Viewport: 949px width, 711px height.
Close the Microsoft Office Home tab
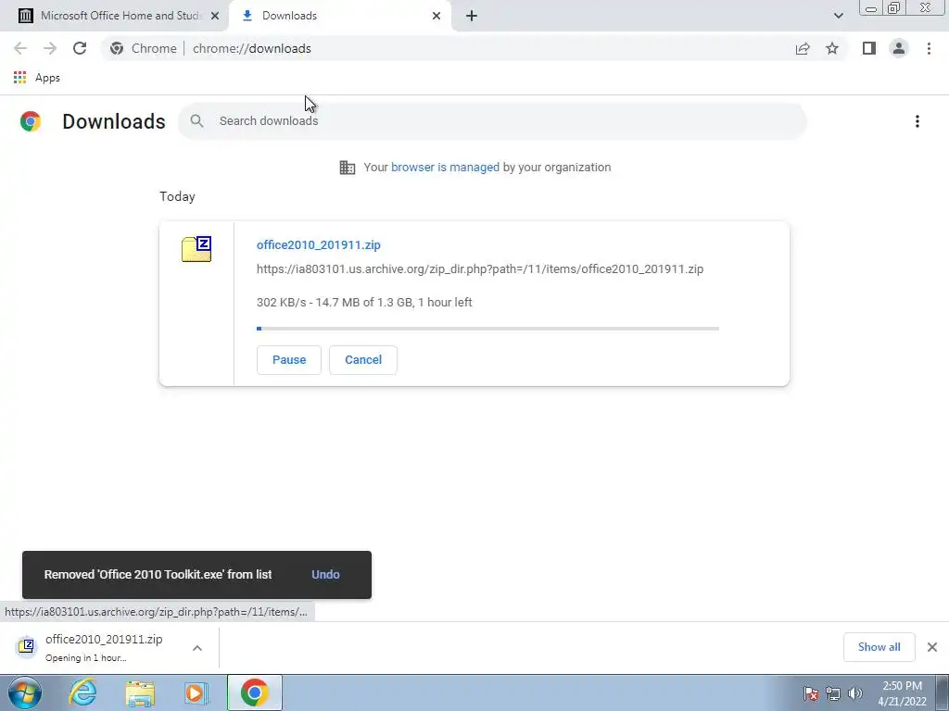coord(215,16)
